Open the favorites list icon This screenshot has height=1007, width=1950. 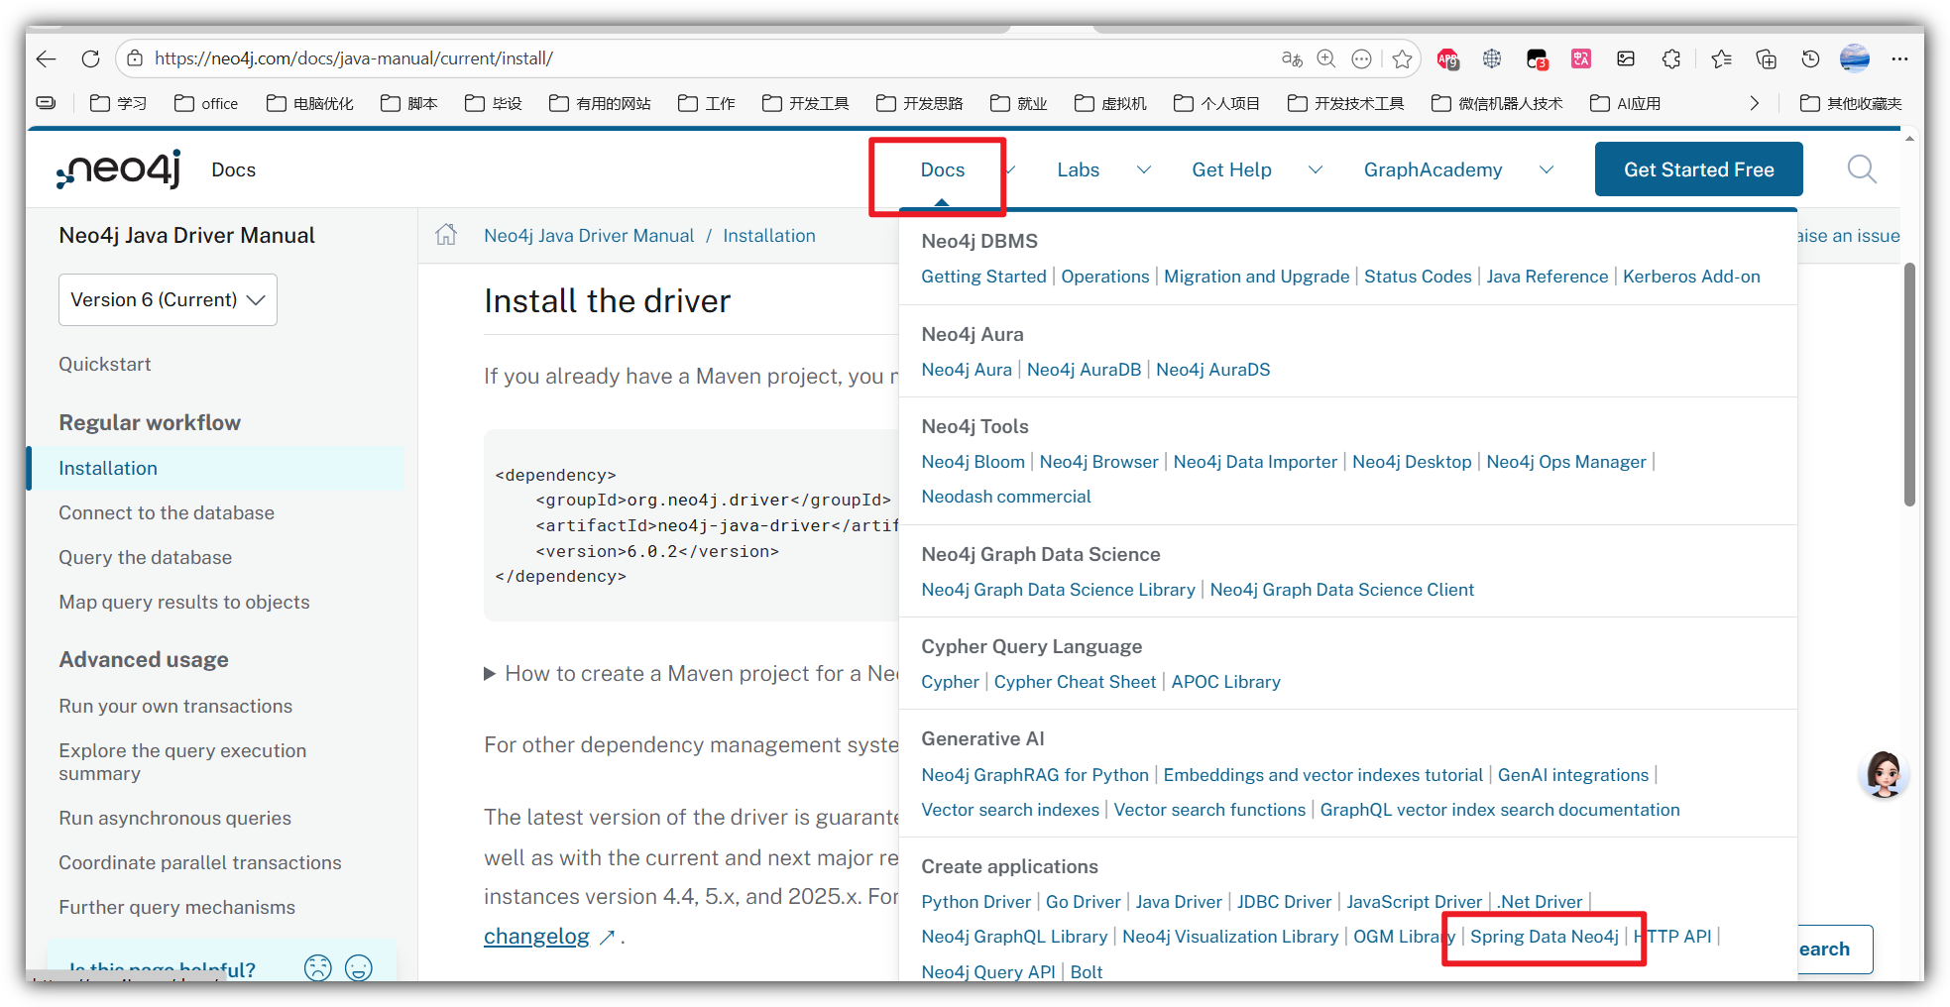(1721, 58)
